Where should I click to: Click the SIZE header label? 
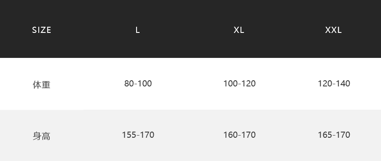(x=41, y=30)
